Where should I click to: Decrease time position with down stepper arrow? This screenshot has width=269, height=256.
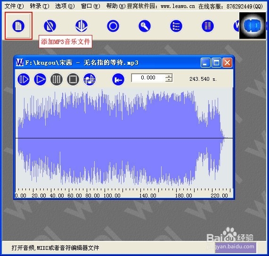169,80
